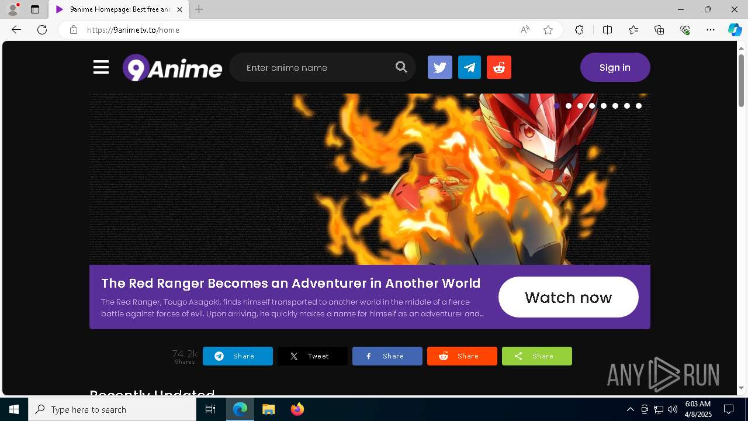Click the X Tweet share button

[x=312, y=356]
